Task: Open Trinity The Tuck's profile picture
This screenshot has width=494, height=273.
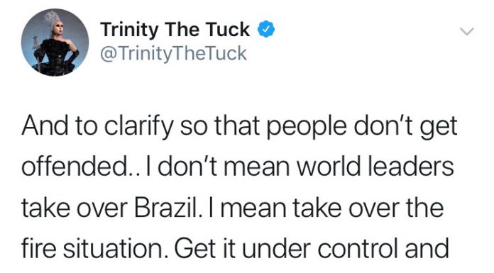Action: [x=55, y=43]
